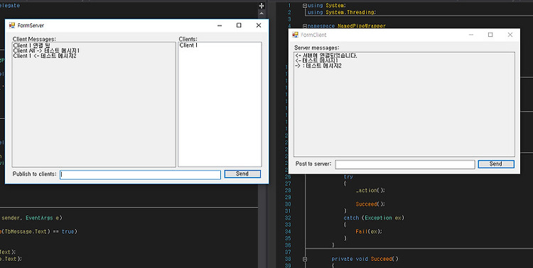Click the editor split-pane cross icon
The height and width of the screenshot is (268, 533).
(262, 6)
